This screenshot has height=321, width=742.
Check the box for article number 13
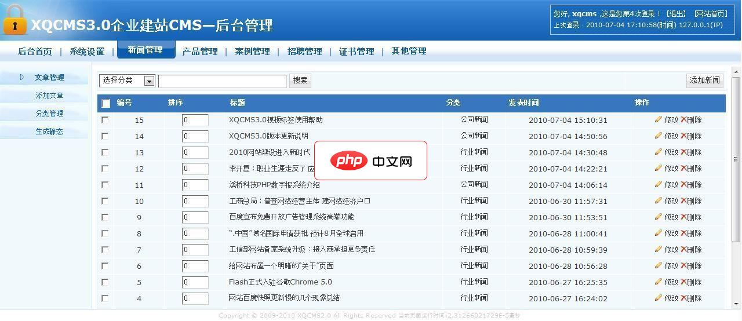point(105,152)
